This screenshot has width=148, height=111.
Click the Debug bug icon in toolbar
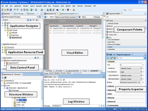[68, 10]
